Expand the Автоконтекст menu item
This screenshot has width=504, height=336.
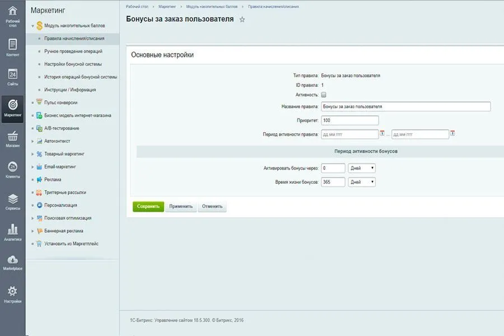click(33, 141)
